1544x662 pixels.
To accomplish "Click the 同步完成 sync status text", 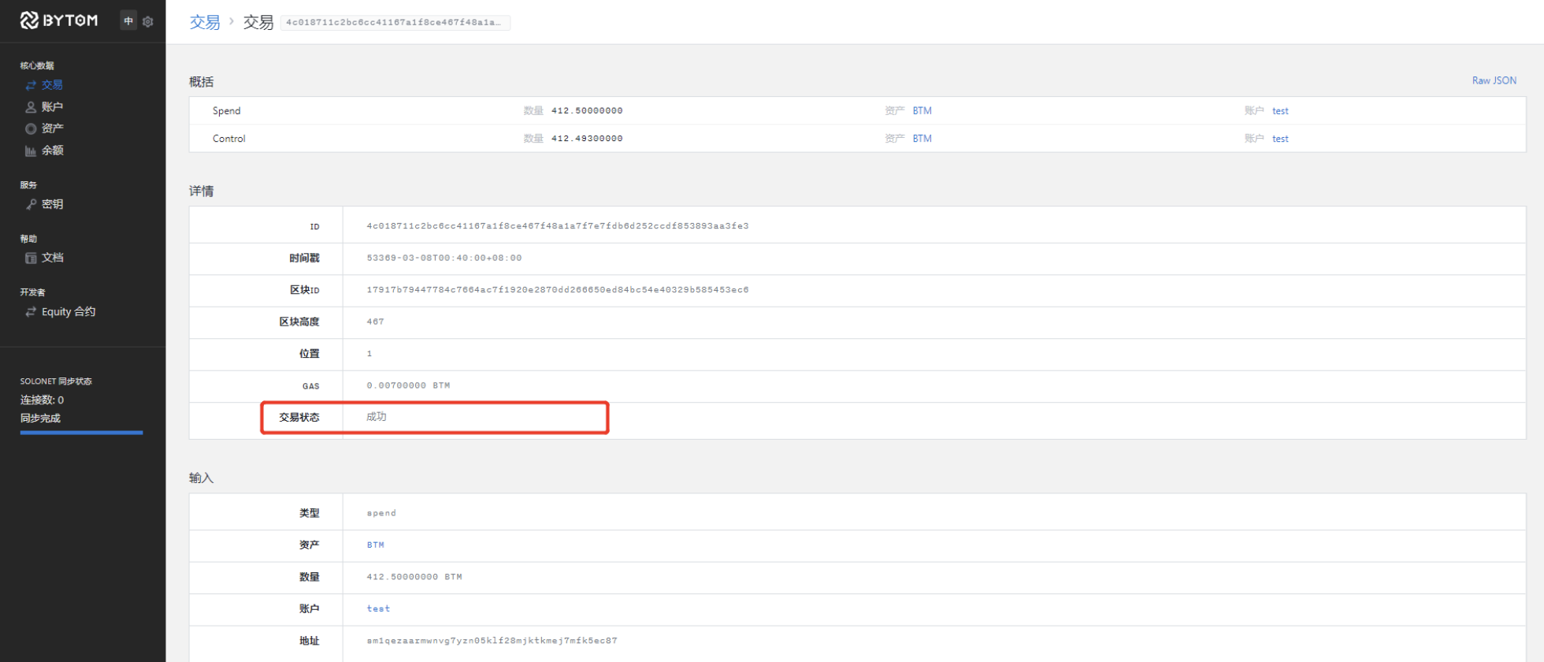I will (40, 418).
